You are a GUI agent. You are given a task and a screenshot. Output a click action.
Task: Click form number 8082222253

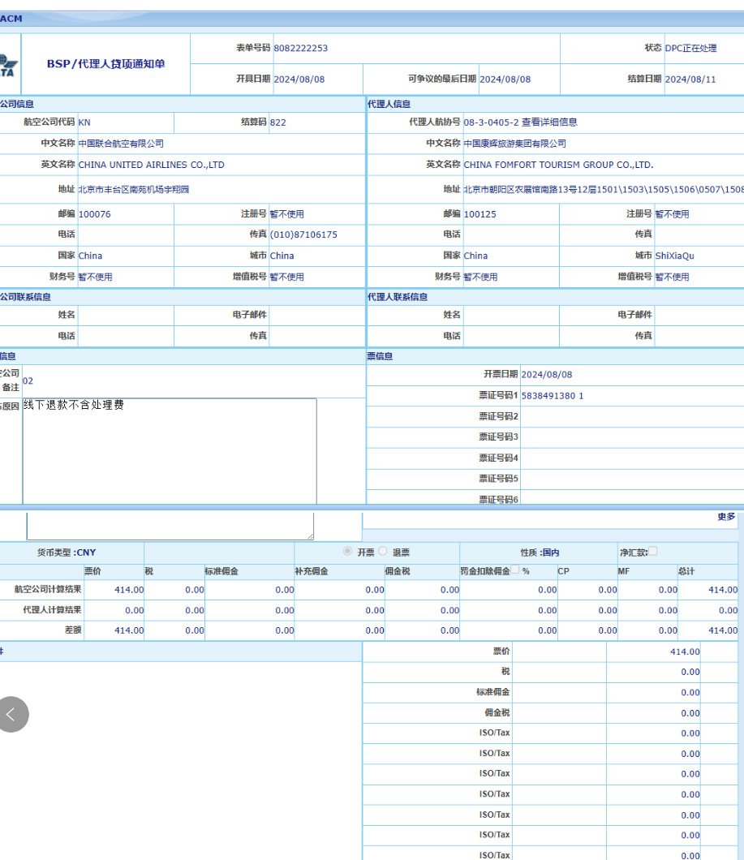click(301, 49)
